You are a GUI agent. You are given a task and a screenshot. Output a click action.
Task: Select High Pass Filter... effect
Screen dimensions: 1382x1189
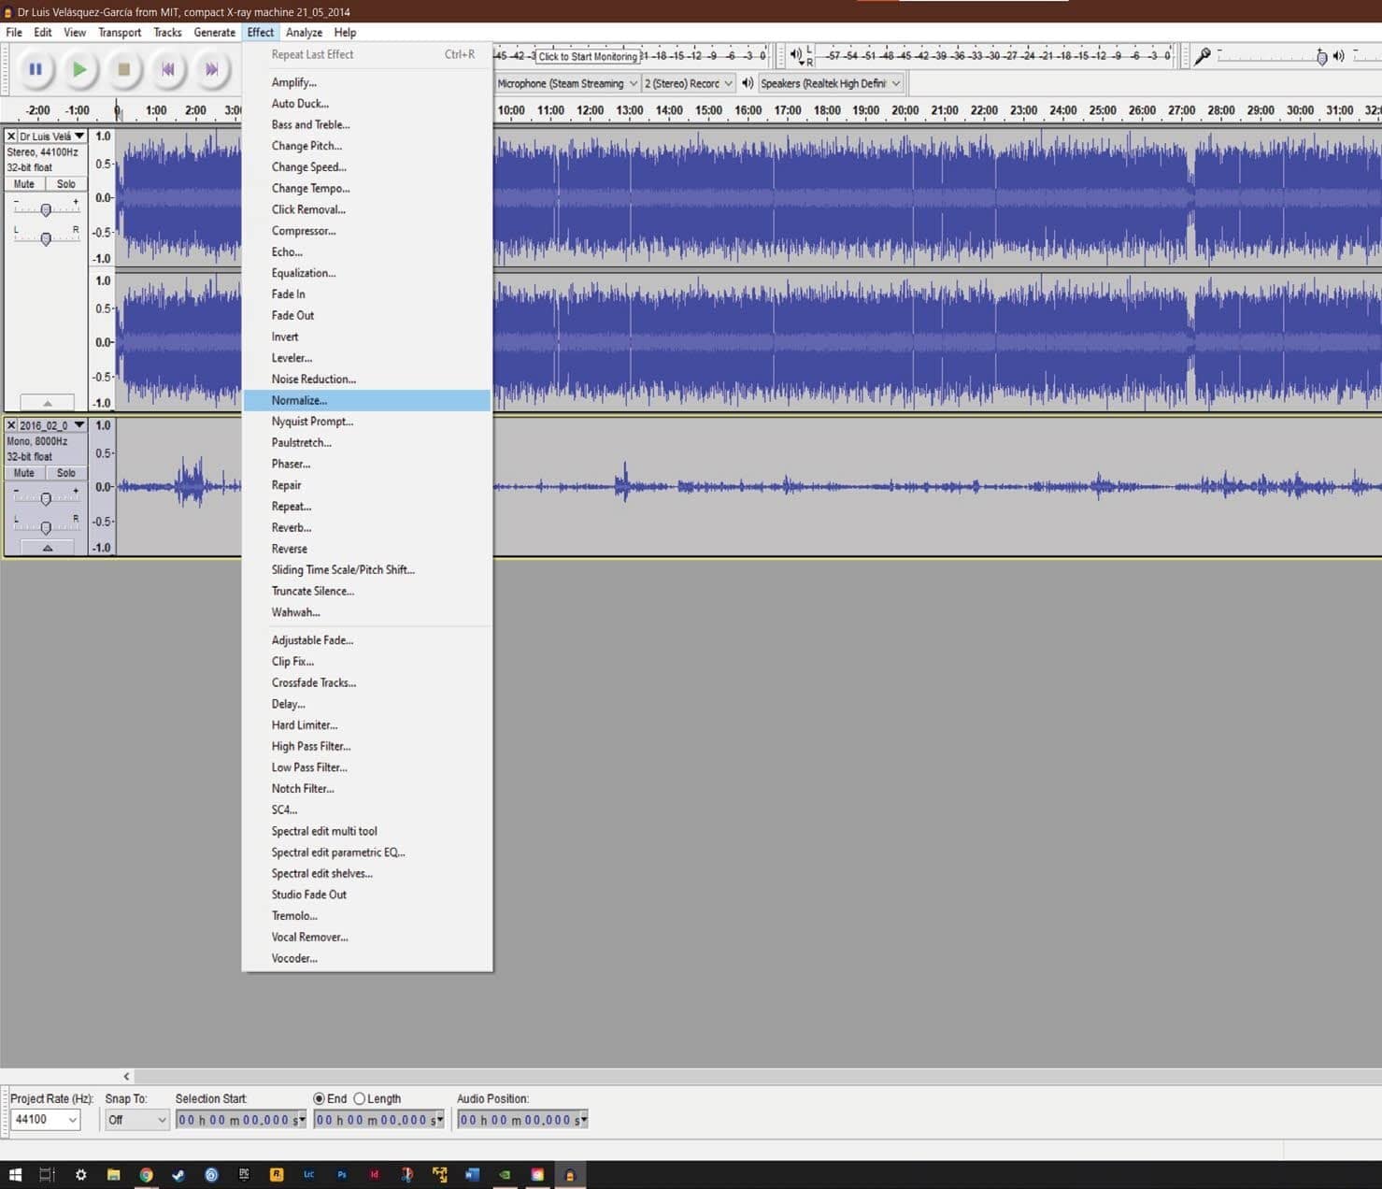pyautogui.click(x=366, y=746)
